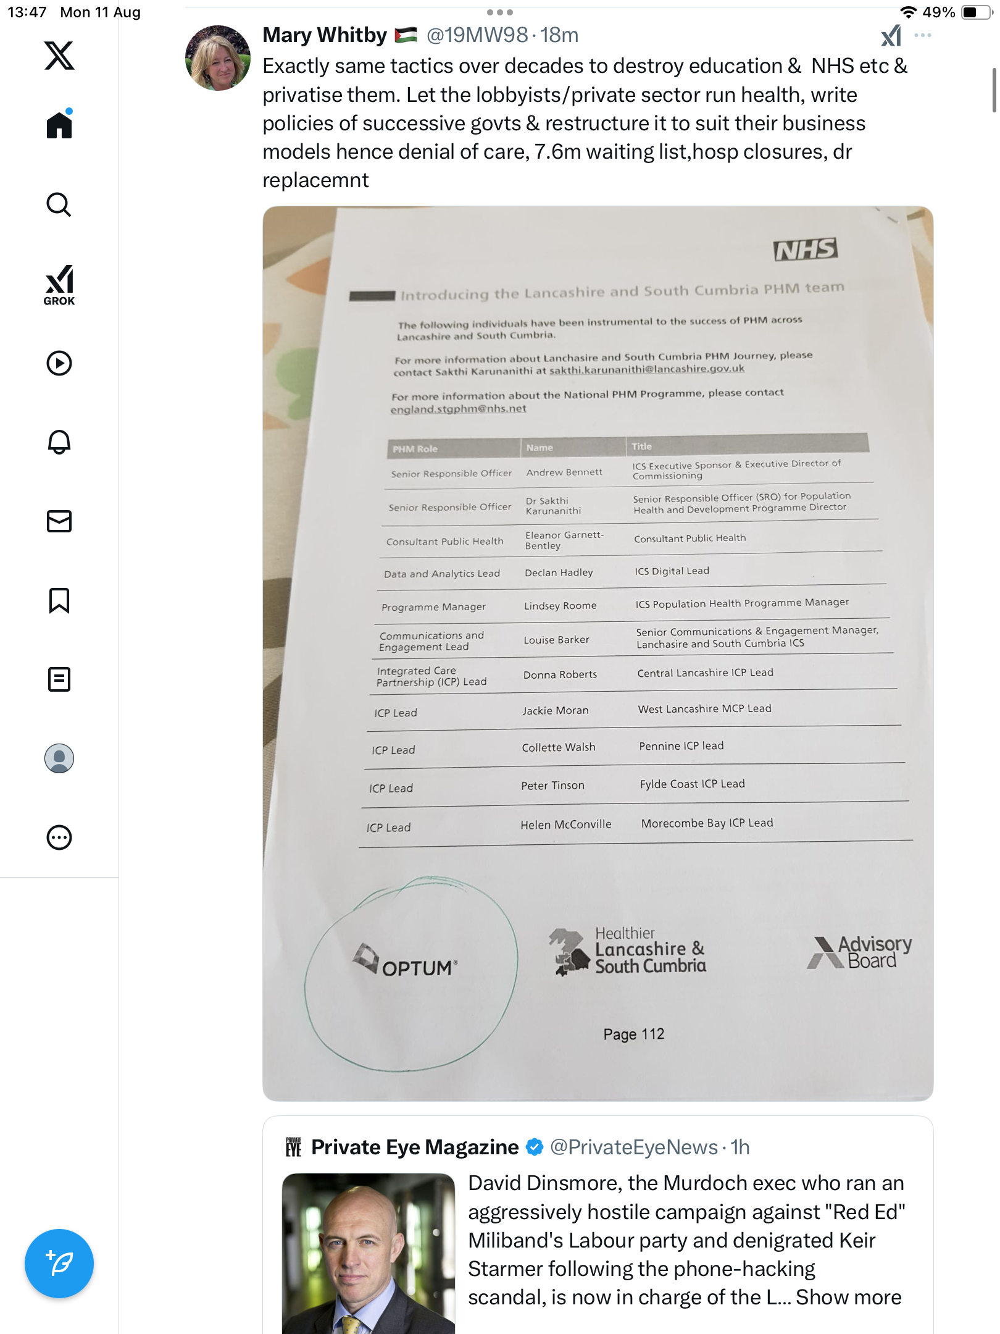1000x1334 pixels.
Task: Open Grok from the sidebar
Action: 59,285
